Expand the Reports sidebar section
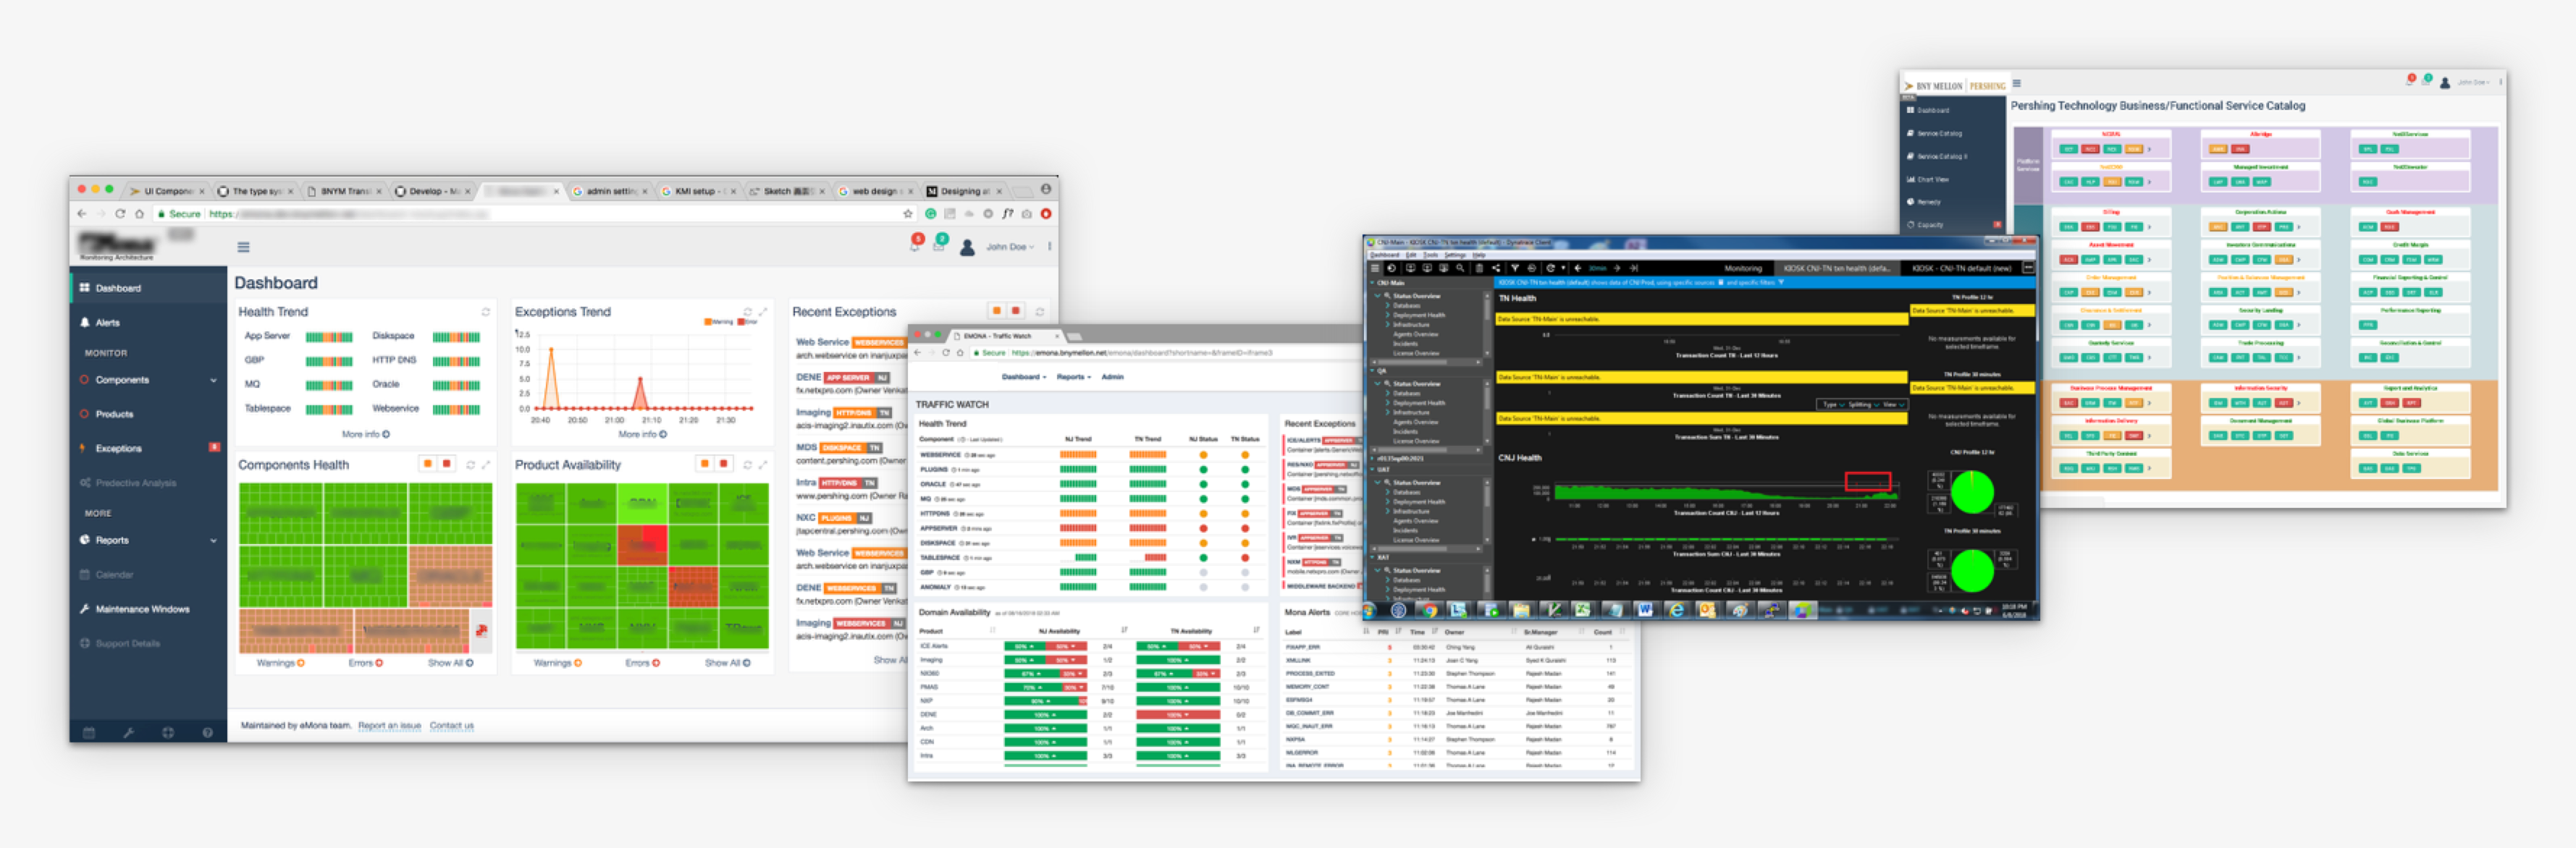 point(148,540)
